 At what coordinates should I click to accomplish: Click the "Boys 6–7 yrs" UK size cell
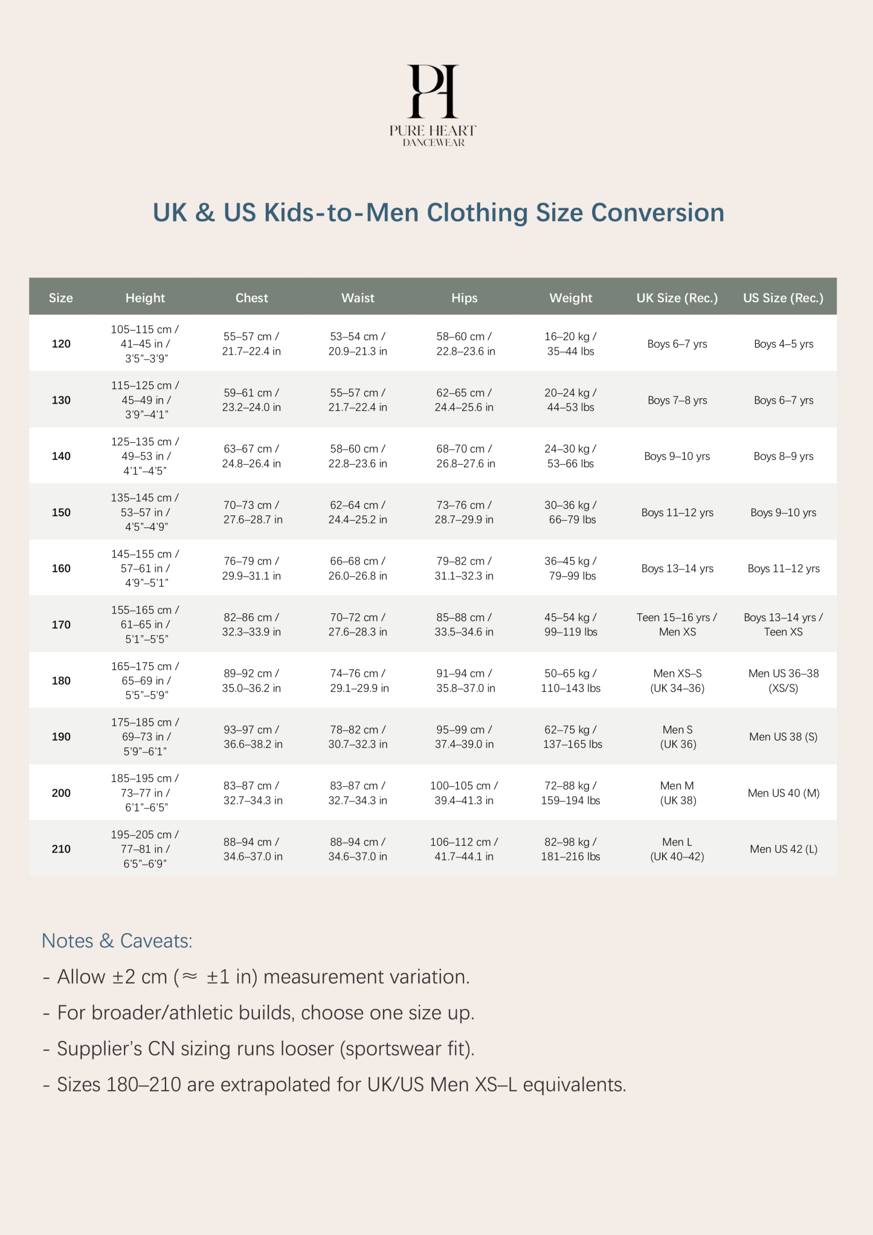coord(677,344)
